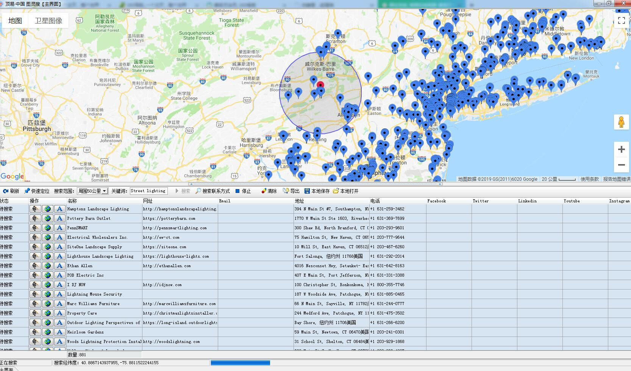Select the http://pennsmartlighting.com URL cell
This screenshot has height=371, width=631.
180,228
